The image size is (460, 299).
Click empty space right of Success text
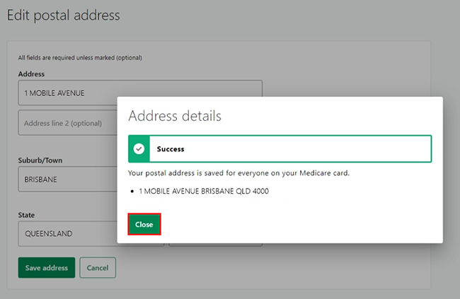(304, 149)
